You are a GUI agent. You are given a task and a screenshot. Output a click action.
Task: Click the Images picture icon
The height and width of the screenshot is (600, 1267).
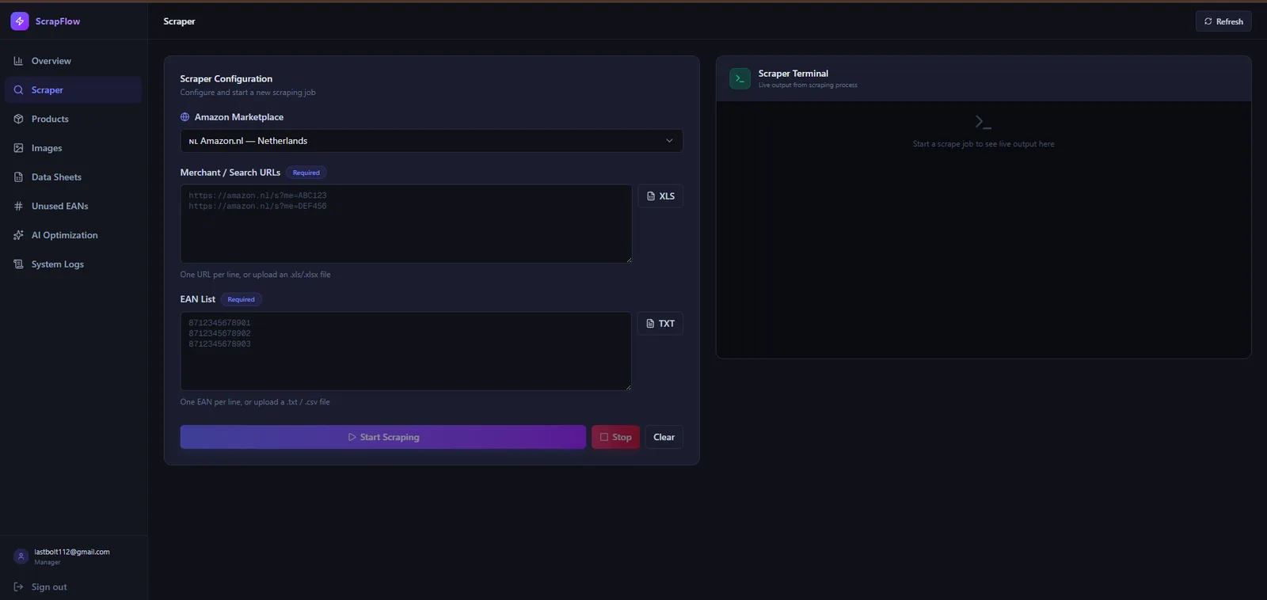[x=18, y=148]
